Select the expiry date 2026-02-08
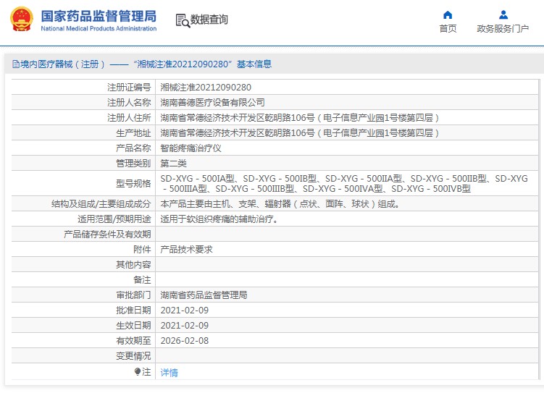The width and height of the screenshot is (544, 393). point(184,340)
